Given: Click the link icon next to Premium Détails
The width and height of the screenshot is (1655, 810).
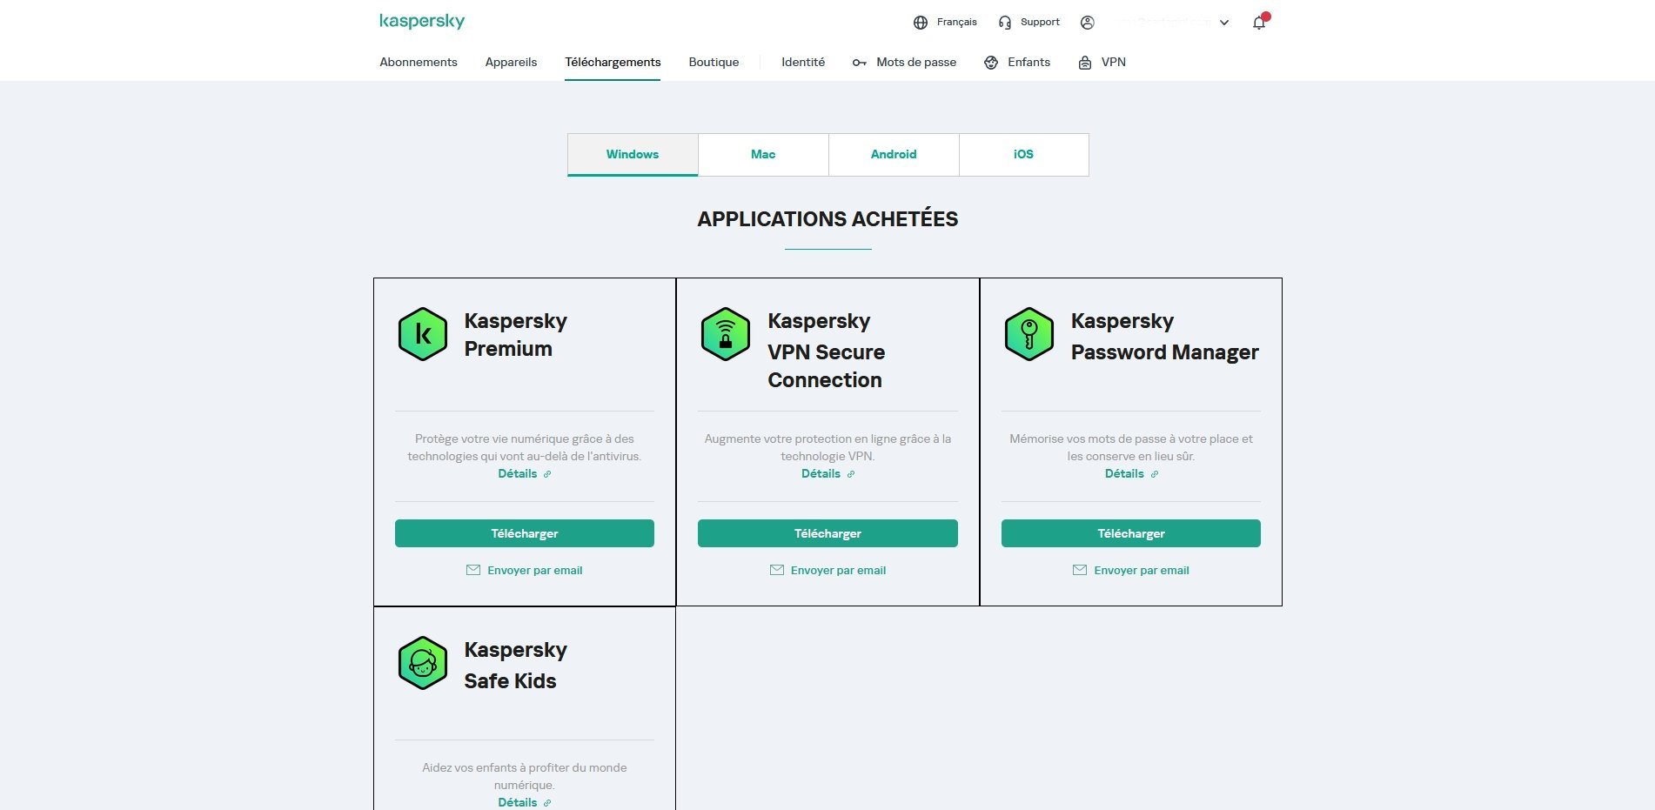Looking at the screenshot, I should click(547, 474).
